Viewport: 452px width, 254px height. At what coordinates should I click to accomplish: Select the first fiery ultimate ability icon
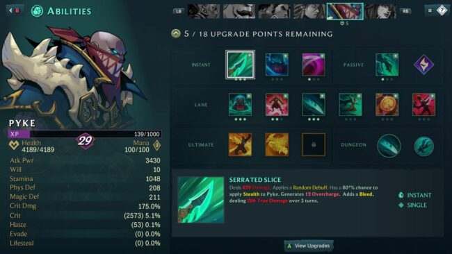pos(240,144)
